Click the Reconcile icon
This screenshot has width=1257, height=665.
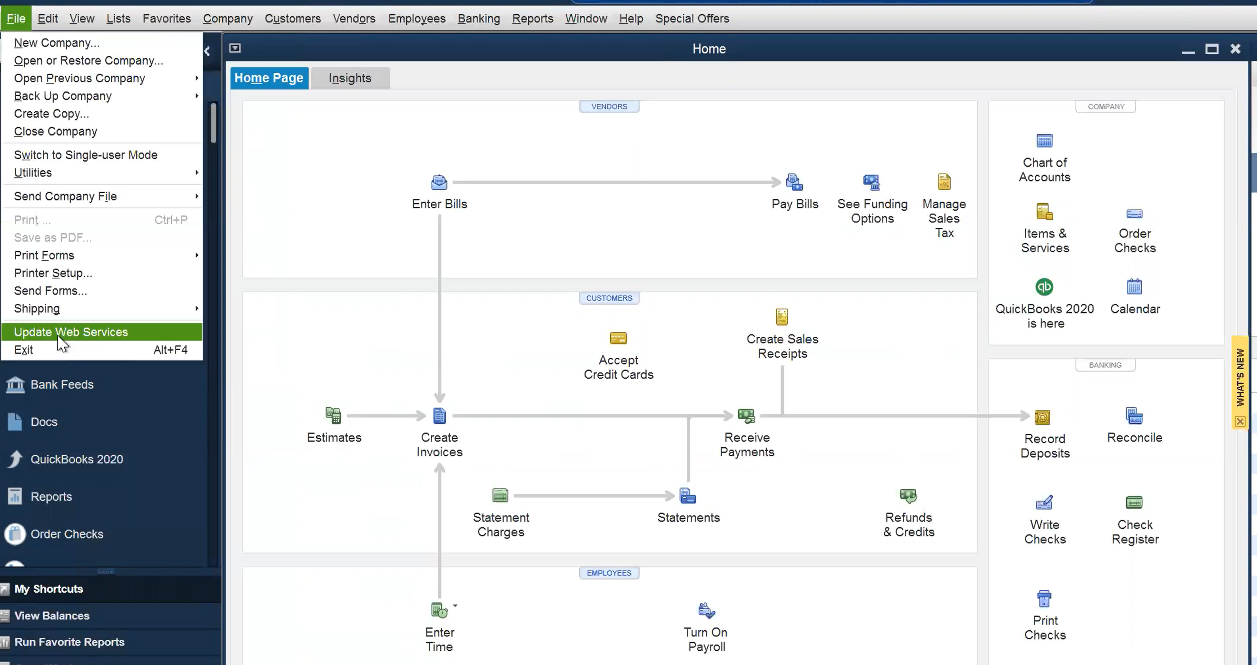coord(1134,415)
